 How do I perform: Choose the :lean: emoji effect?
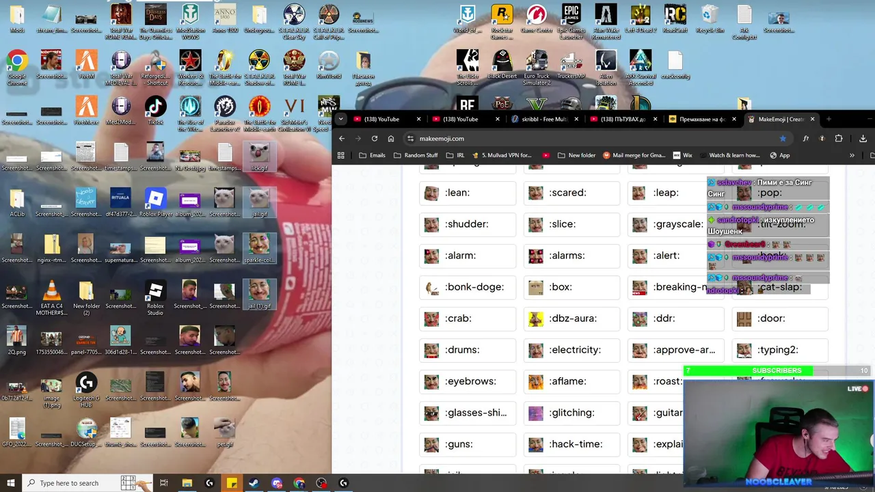coord(468,193)
